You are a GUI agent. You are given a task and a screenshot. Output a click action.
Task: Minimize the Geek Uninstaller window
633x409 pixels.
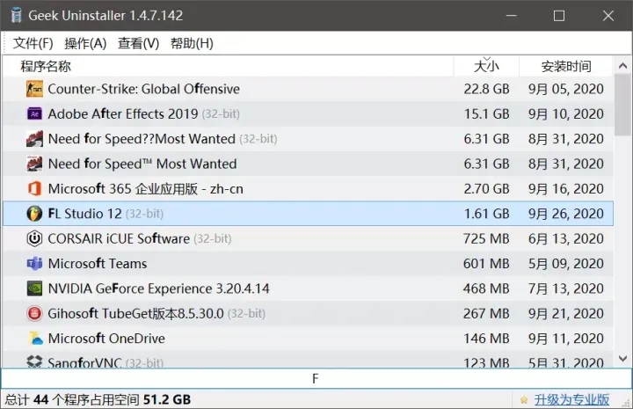(511, 15)
